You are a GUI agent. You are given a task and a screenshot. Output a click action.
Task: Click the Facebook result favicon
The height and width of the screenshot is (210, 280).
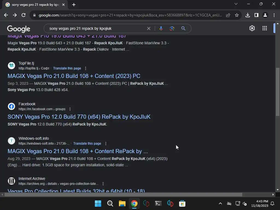tap(11, 106)
